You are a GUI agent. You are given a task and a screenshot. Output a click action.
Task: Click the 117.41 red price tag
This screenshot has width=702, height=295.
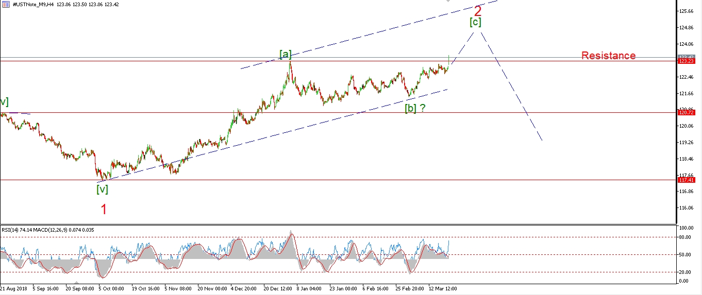coord(687,180)
